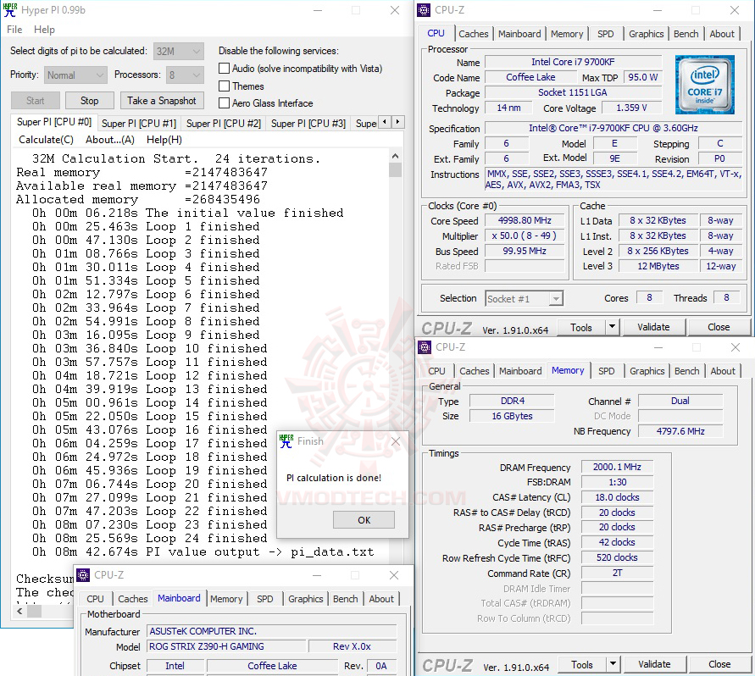755x676 pixels.
Task: Open Graphics tab in top CPU-Z window
Action: click(647, 34)
